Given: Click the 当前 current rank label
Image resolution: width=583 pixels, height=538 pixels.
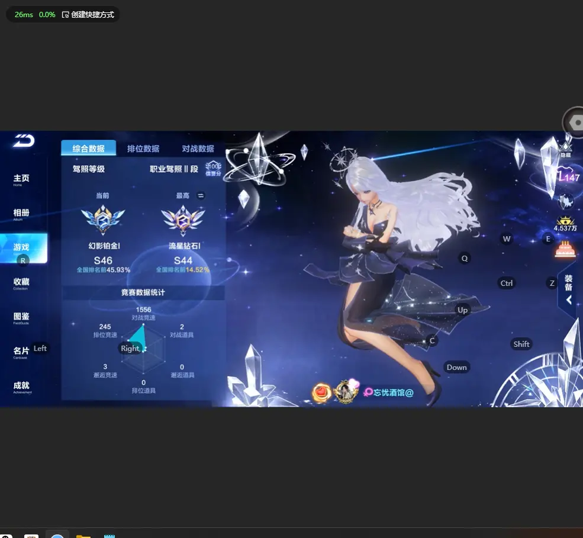Looking at the screenshot, I should point(102,195).
